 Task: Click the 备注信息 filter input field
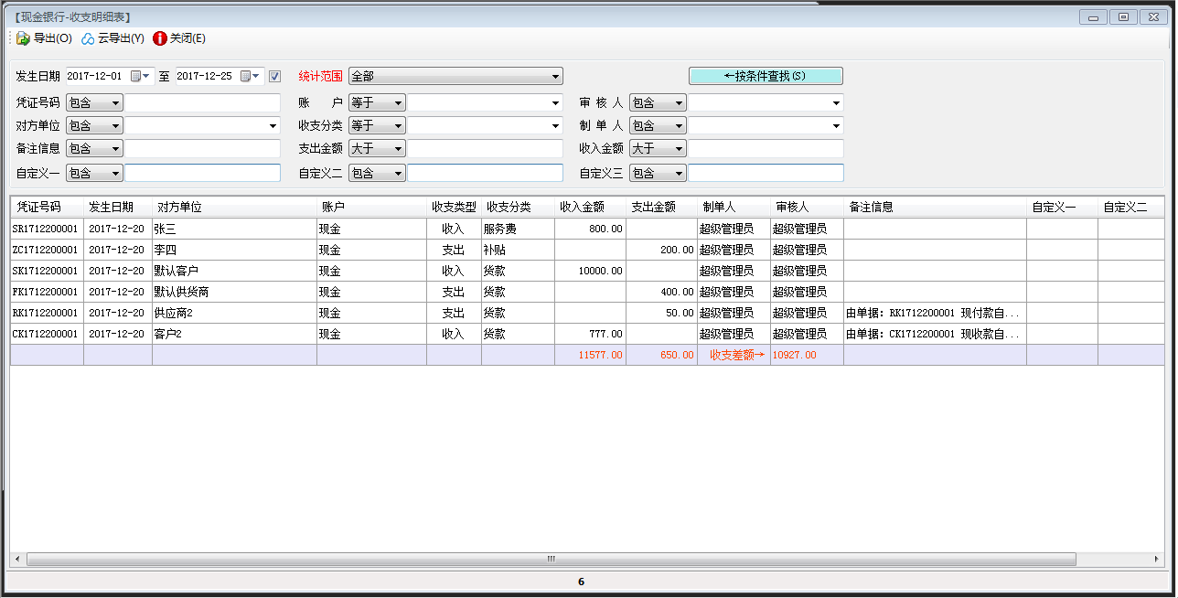tap(202, 148)
